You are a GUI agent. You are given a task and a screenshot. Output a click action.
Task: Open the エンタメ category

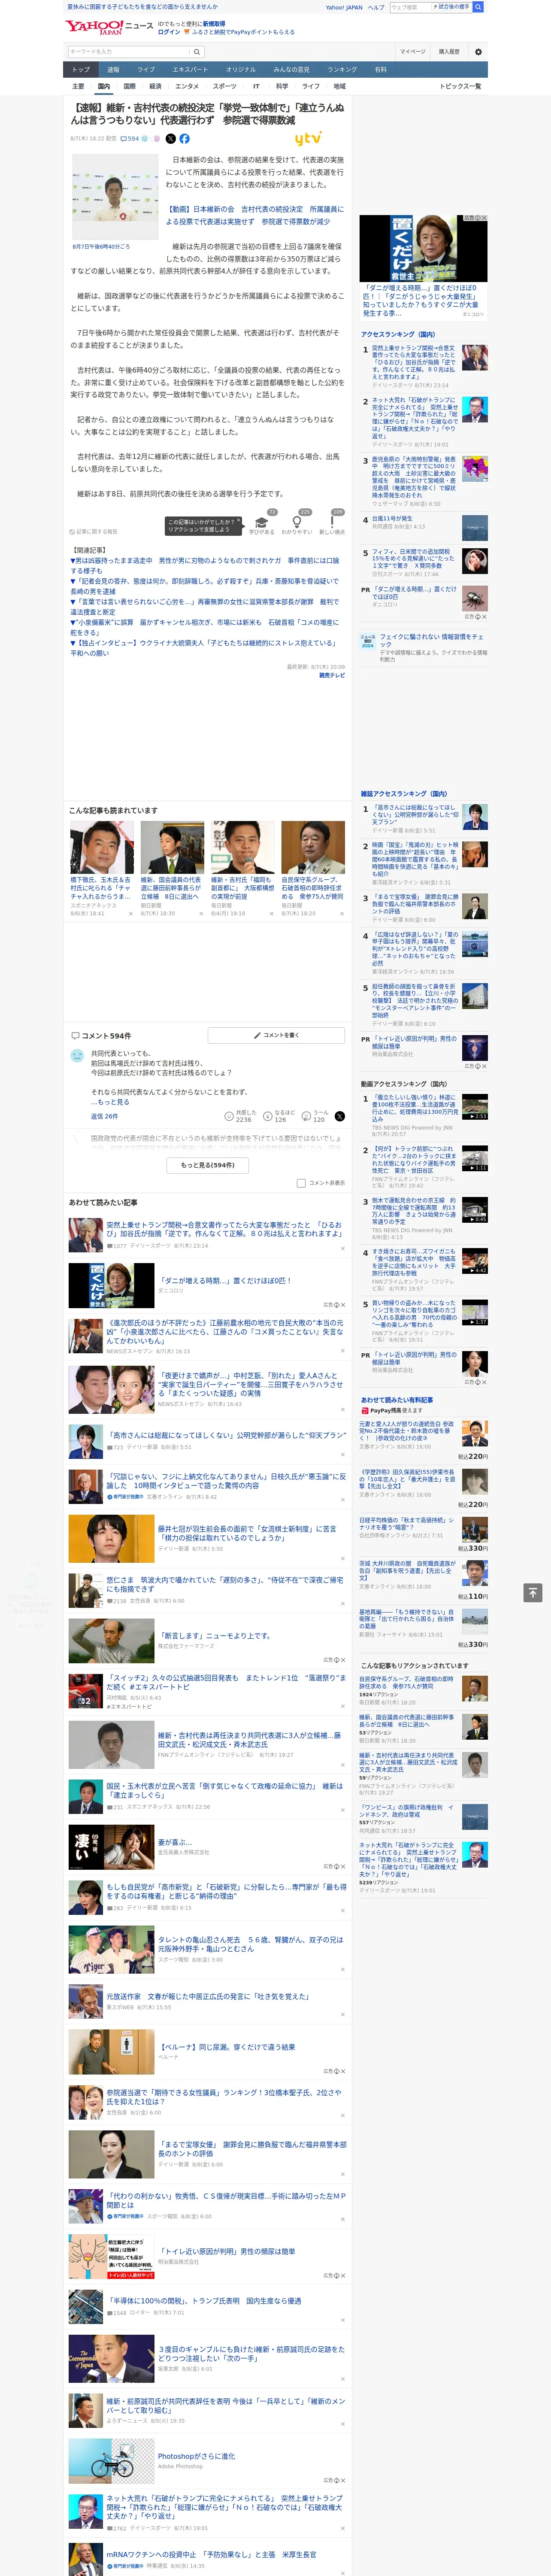(187, 86)
